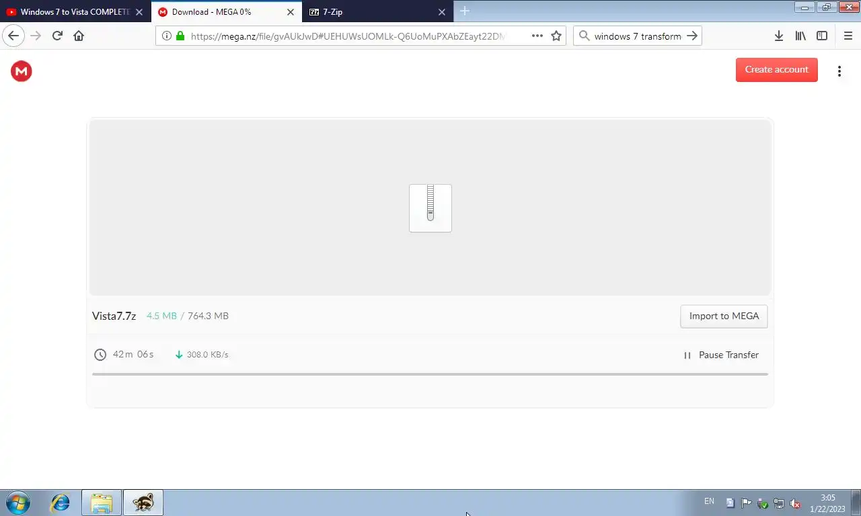Image resolution: width=861 pixels, height=516 pixels.
Task: Submit search with the arrow button
Action: coord(692,36)
